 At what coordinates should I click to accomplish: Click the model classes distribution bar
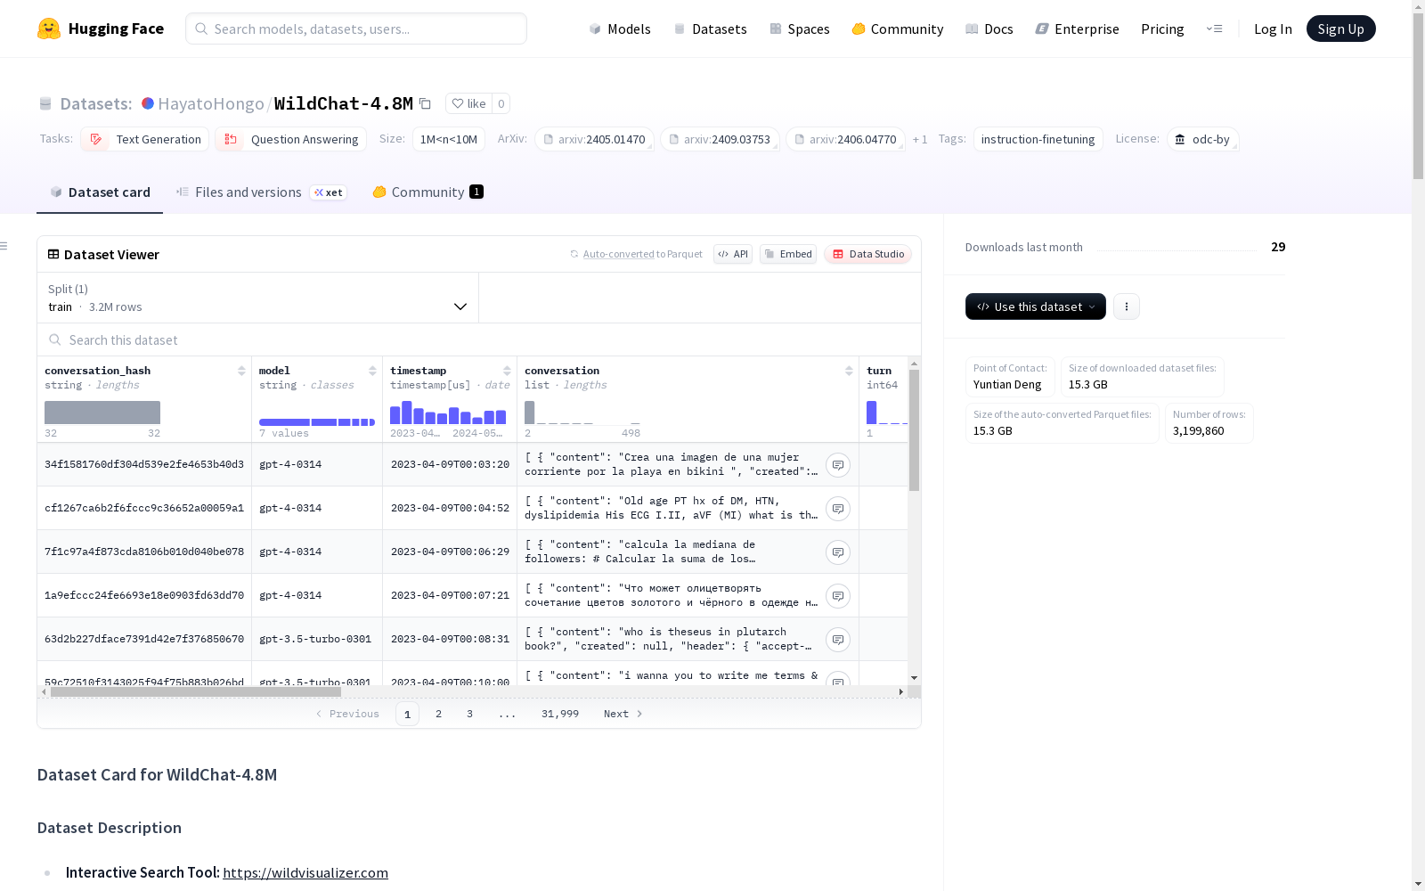coord(317,422)
